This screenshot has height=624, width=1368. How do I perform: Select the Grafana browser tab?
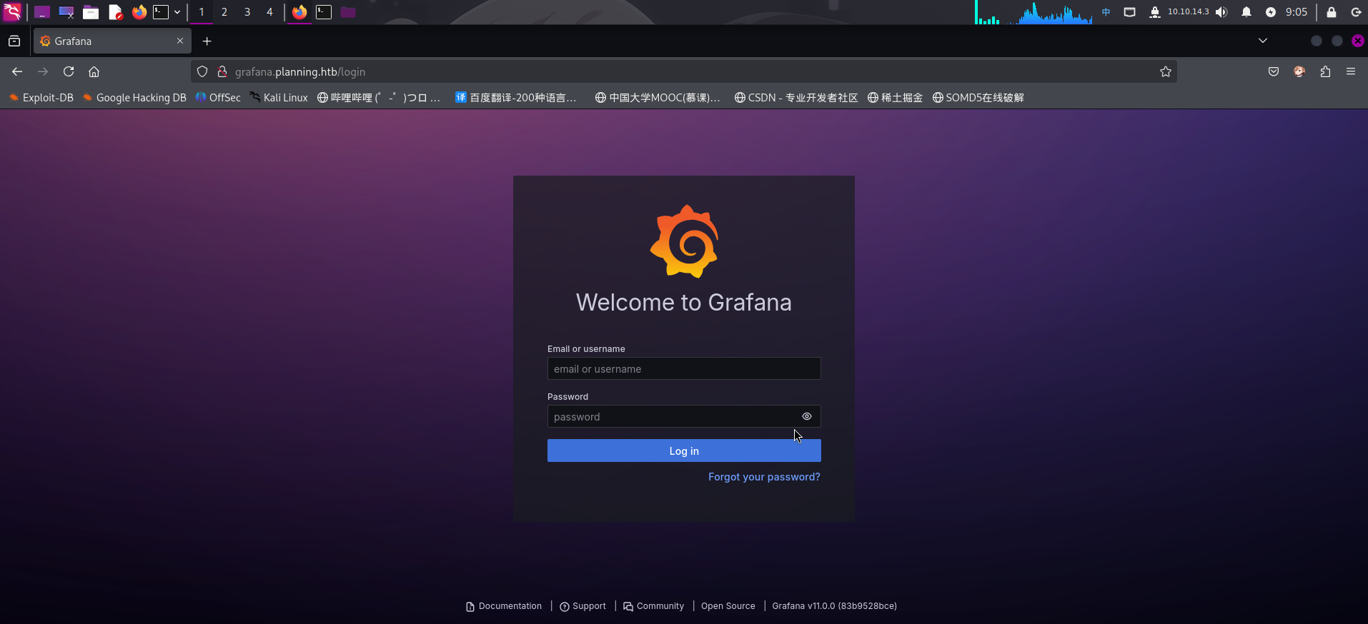coord(112,41)
